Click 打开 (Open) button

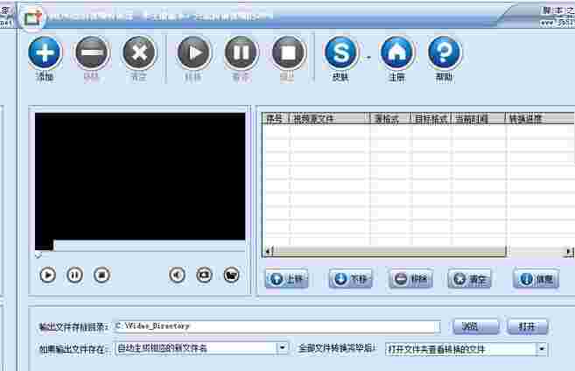(528, 326)
